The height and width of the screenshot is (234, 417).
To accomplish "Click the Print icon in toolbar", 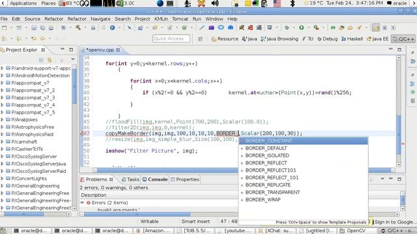I will click(x=51, y=27).
